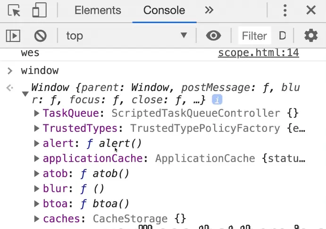Collapse the Window object tree
The image size is (326, 229).
(25, 94)
